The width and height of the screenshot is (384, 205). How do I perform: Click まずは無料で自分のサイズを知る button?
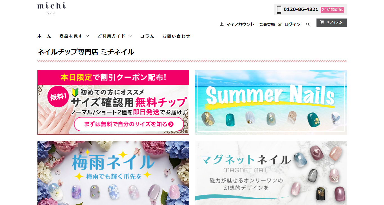tap(129, 124)
